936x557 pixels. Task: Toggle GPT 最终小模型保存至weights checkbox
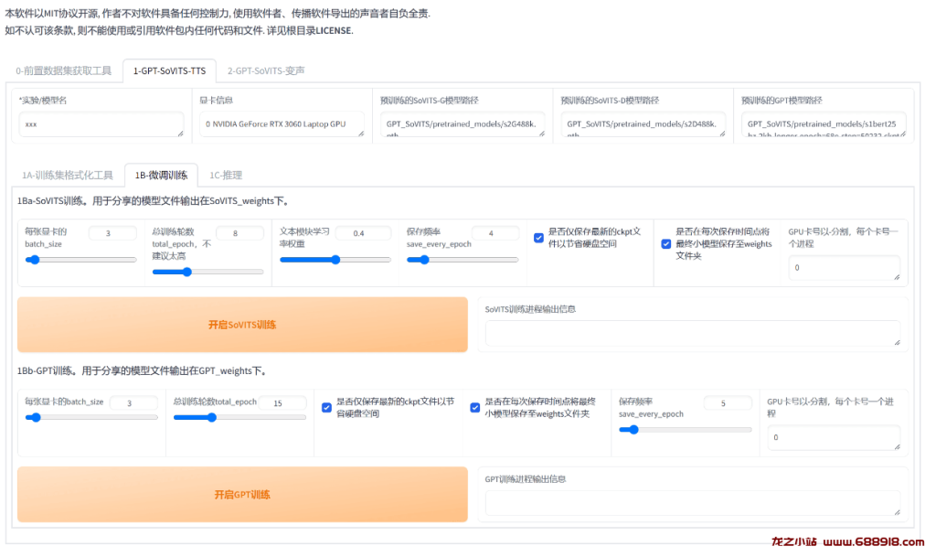click(x=475, y=408)
